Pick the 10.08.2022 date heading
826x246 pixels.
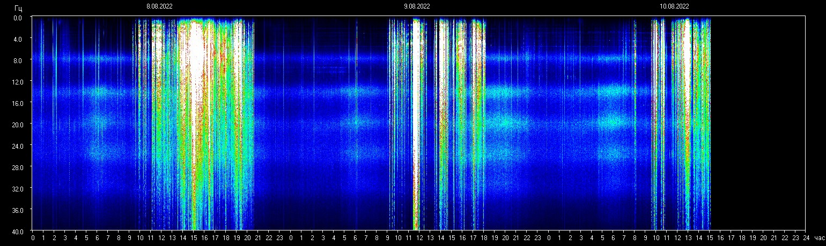[674, 6]
